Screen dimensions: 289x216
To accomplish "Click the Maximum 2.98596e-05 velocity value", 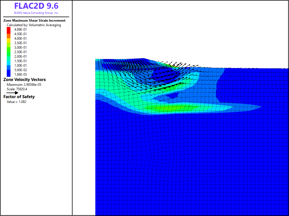I will (x=24, y=85).
